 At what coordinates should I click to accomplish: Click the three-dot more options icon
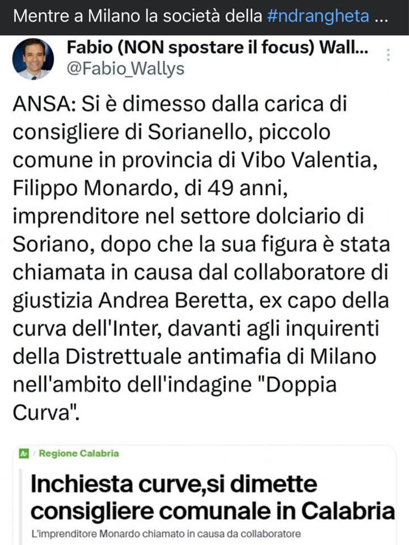click(x=388, y=55)
